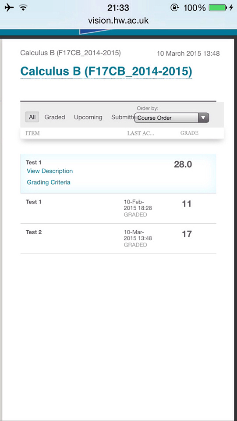
Task: Open the Calculus B course title link
Action: (x=106, y=71)
